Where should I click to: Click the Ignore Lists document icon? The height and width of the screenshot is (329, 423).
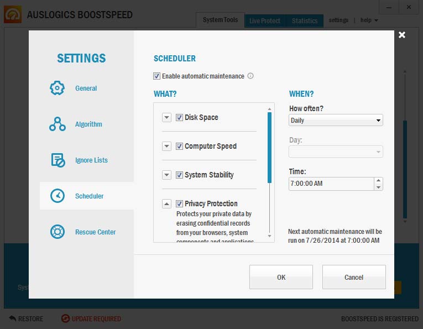(x=58, y=160)
